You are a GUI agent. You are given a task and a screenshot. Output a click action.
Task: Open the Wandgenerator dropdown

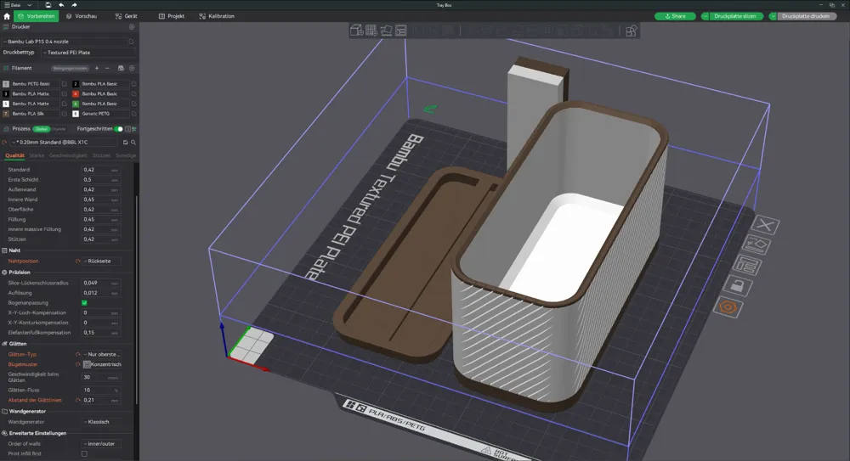click(x=100, y=422)
